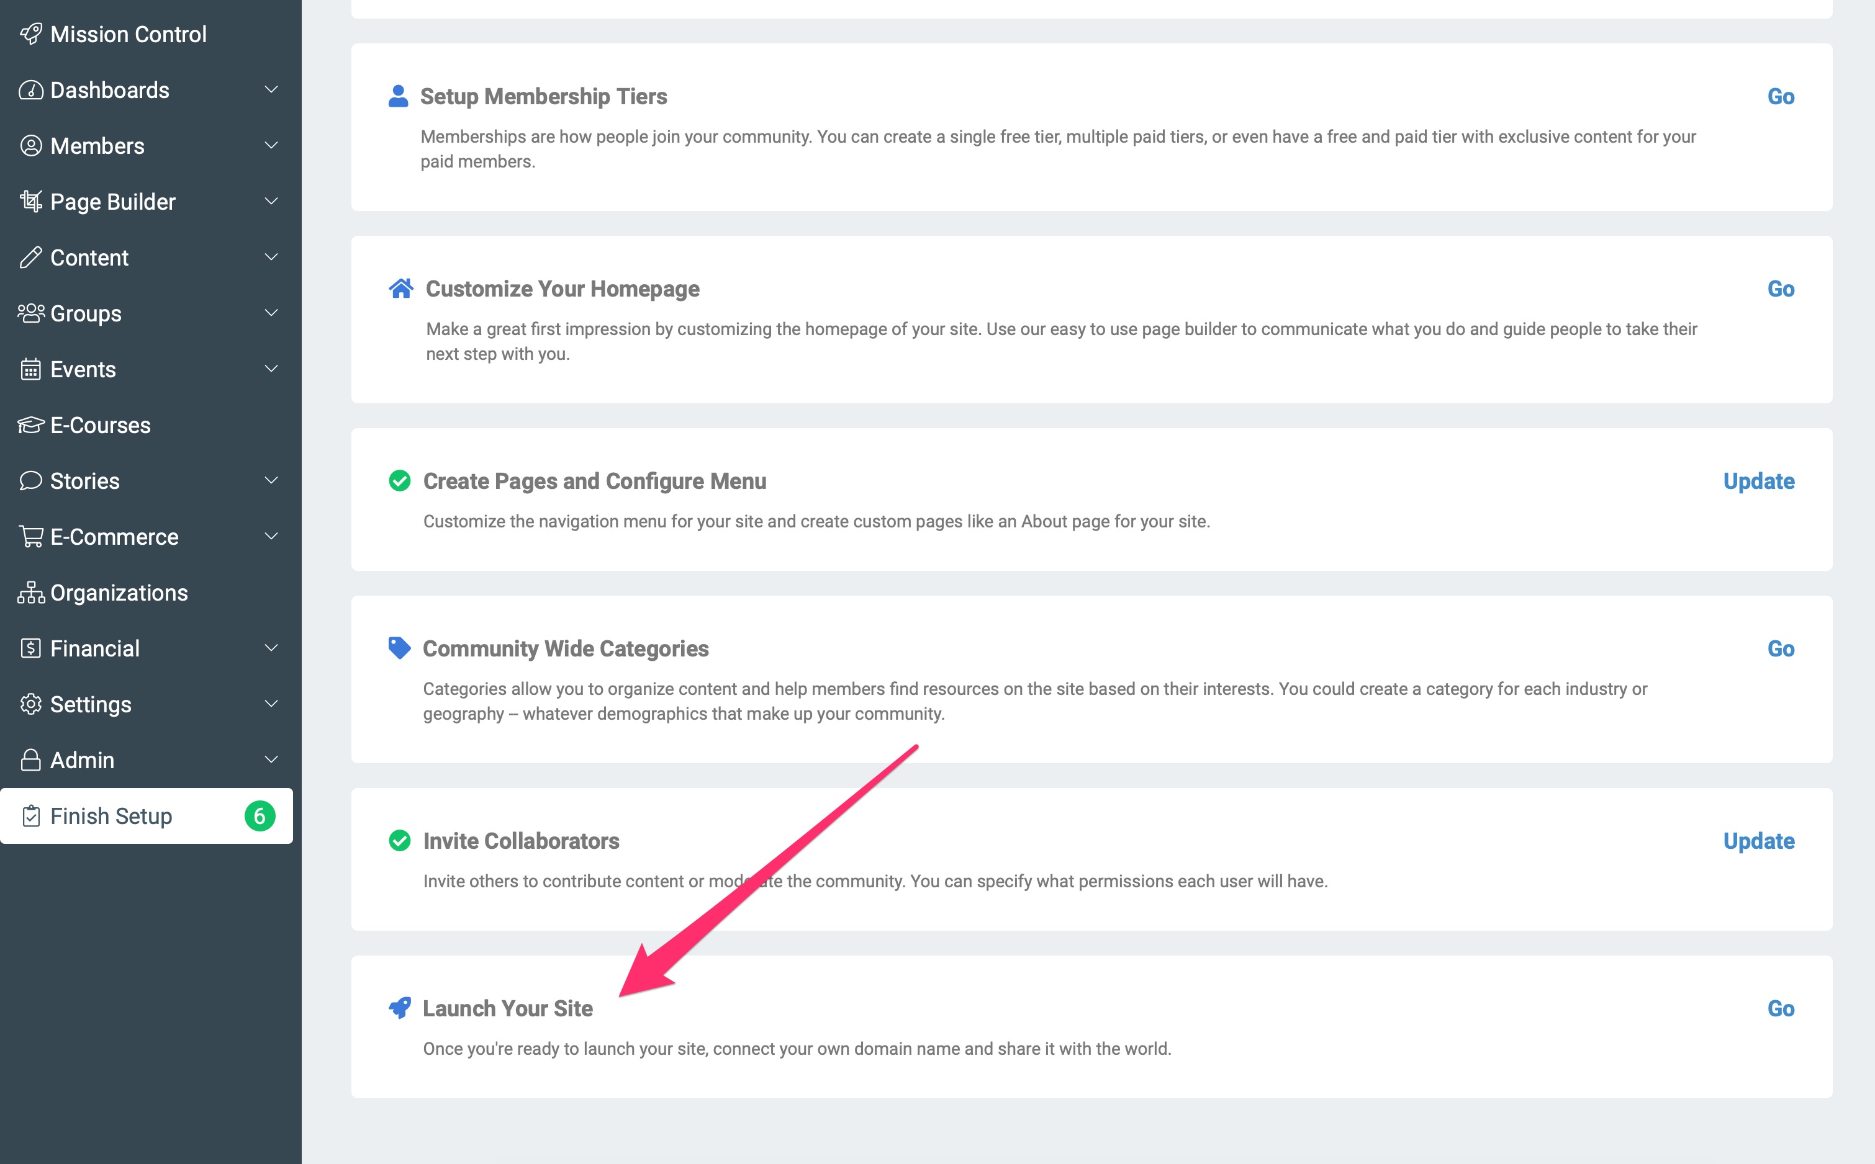Click the blue house icon for Customize Your Homepage
The width and height of the screenshot is (1875, 1164).
coord(400,289)
